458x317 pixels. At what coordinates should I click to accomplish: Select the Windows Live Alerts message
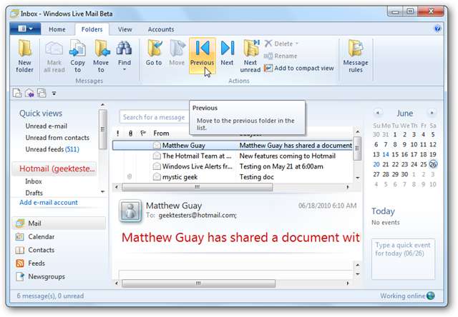pos(233,166)
